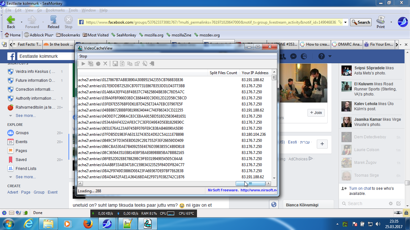
Task: Click the Print button in SeaMonkey toolbar
Action: point(381,22)
